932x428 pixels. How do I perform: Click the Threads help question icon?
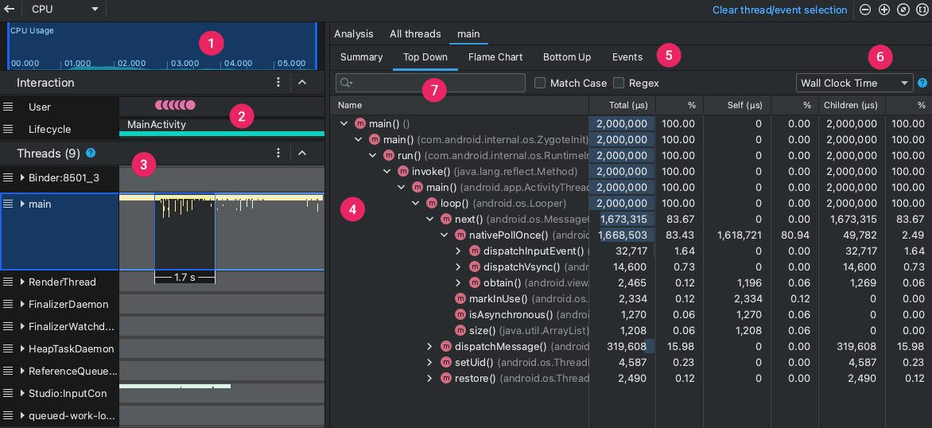pyautogui.click(x=91, y=154)
